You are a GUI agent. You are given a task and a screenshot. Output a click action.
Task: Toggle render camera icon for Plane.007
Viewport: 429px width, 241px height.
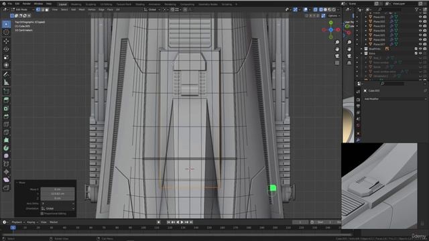pos(425,44)
